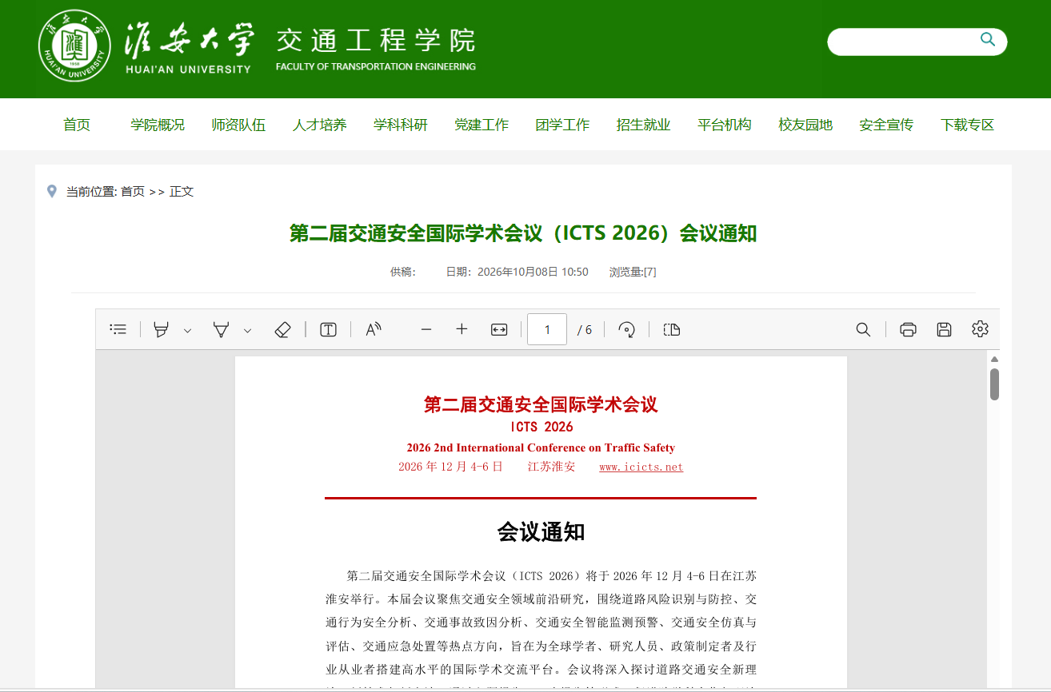
Task: Expand the highlight tool options arrow
Action: point(187,330)
